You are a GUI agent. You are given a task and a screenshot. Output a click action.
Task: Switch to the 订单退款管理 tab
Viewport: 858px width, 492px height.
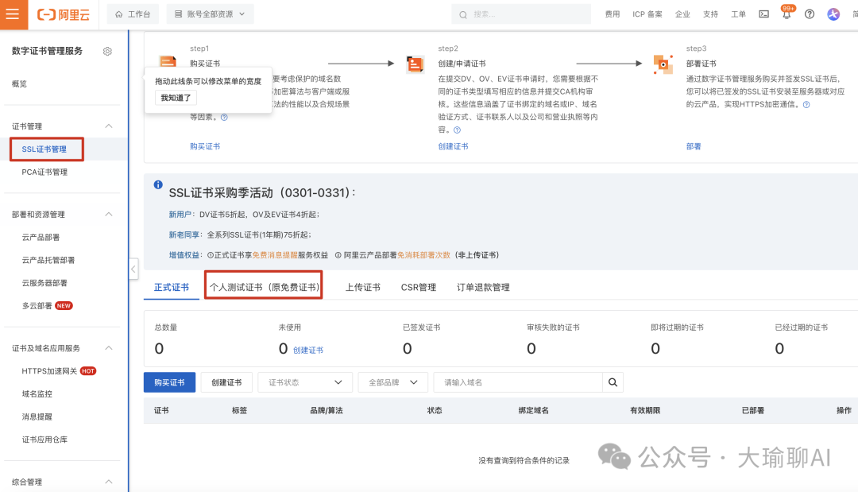(483, 287)
